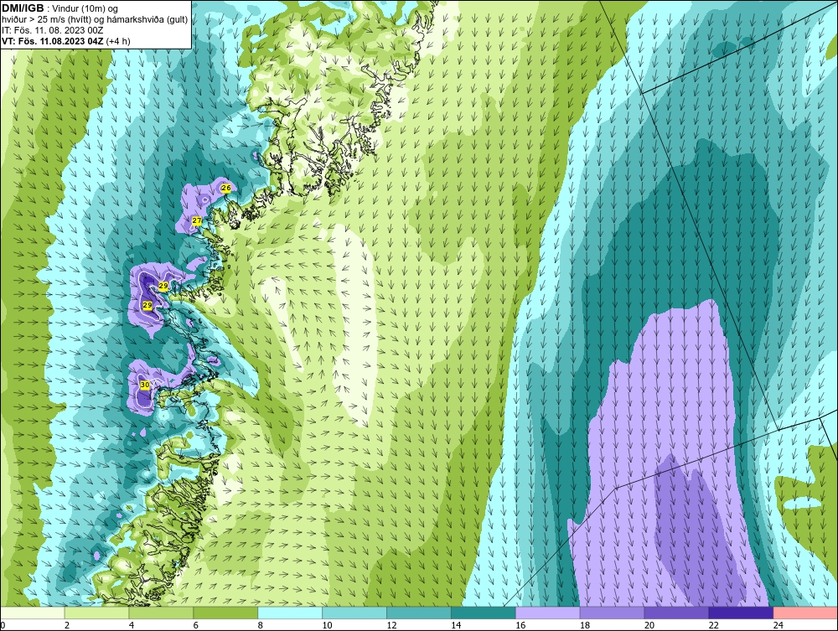
Task: Click the legend scale number 20
Action: point(649,625)
